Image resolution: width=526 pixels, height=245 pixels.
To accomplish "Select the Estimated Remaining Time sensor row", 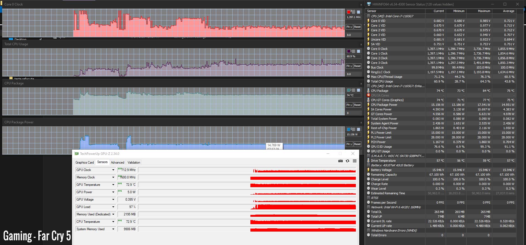I will (x=441, y=193).
